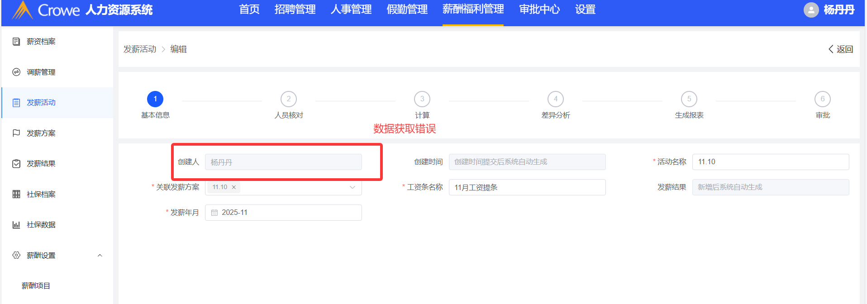Screen dimensions: 867x304
Task: Click the 基本信息 step label
Action: [x=155, y=115]
